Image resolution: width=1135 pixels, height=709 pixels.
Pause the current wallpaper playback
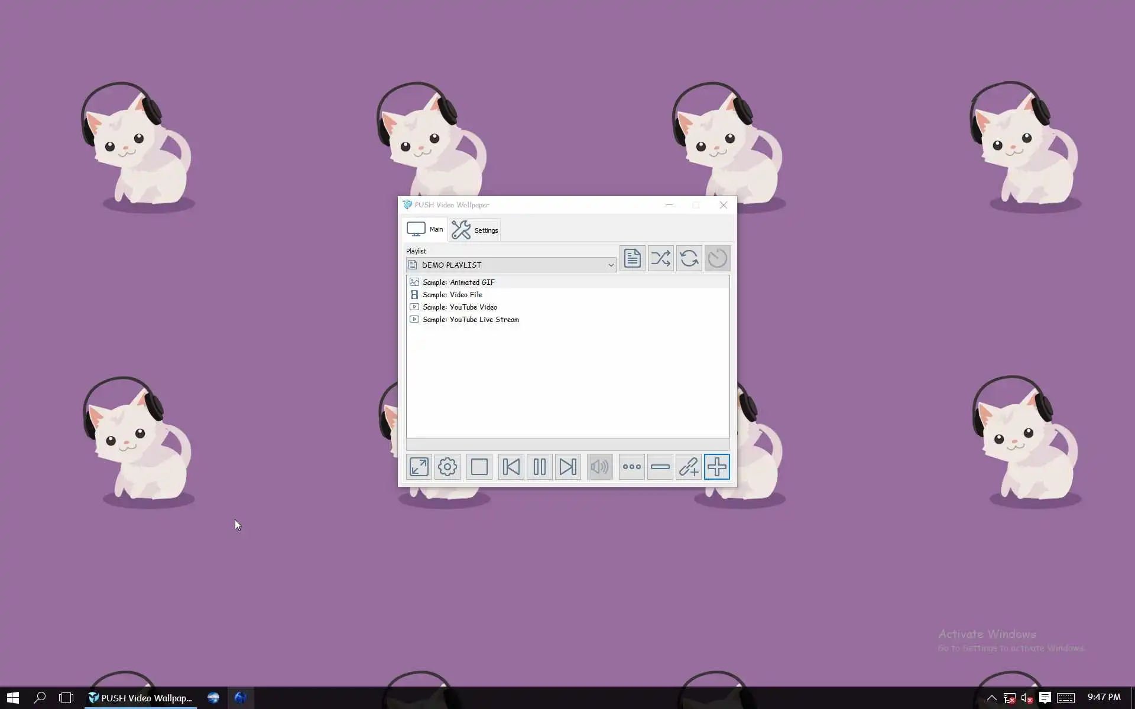539,467
